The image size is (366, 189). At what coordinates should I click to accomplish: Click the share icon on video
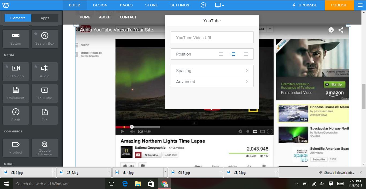click(341, 30)
